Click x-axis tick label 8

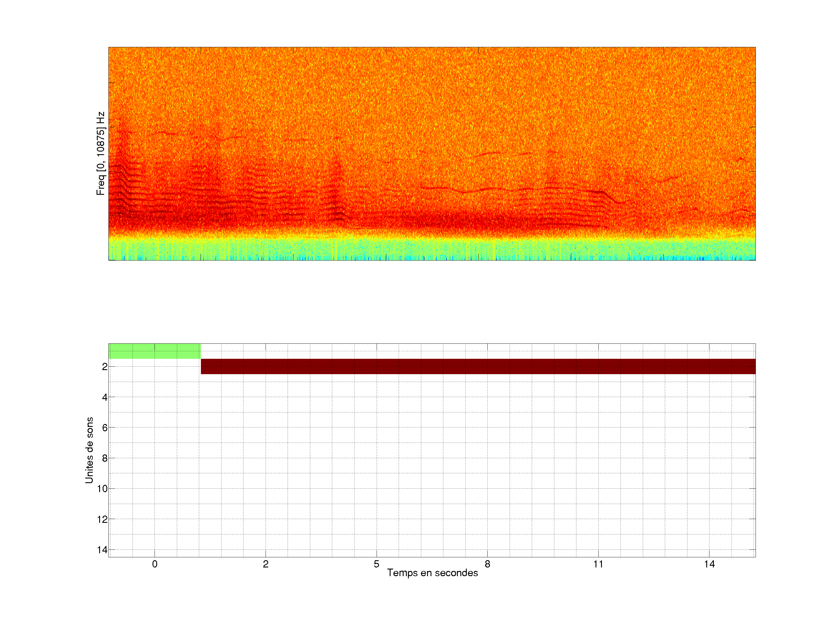[x=487, y=564]
